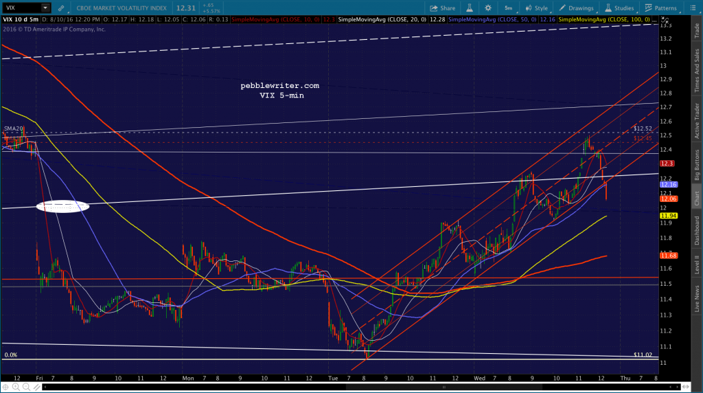703x393 pixels.
Task: Click the drawing tool icon bottom left
Action: (37, 387)
